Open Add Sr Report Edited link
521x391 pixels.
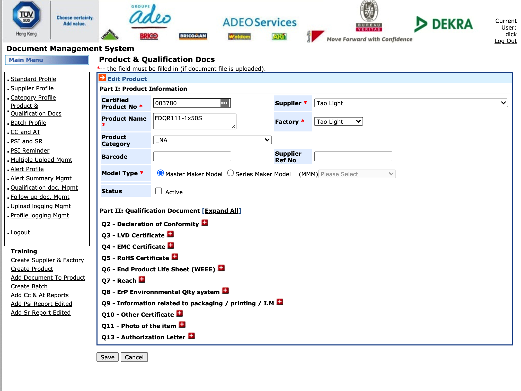pos(41,313)
